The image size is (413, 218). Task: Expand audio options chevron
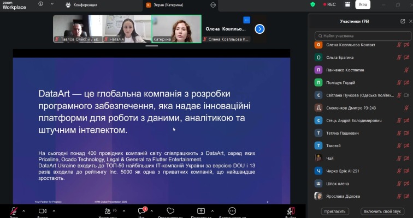[23, 211]
